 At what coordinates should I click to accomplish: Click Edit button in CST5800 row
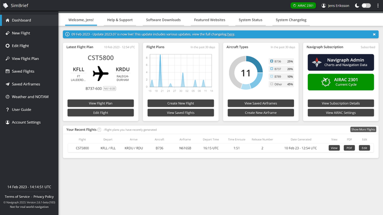[x=364, y=148]
